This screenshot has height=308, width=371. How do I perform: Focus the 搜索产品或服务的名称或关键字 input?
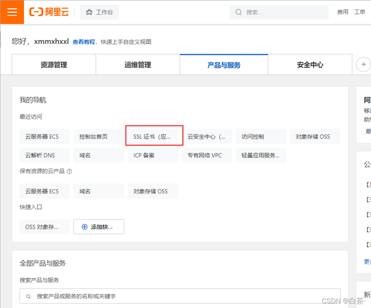point(180,296)
